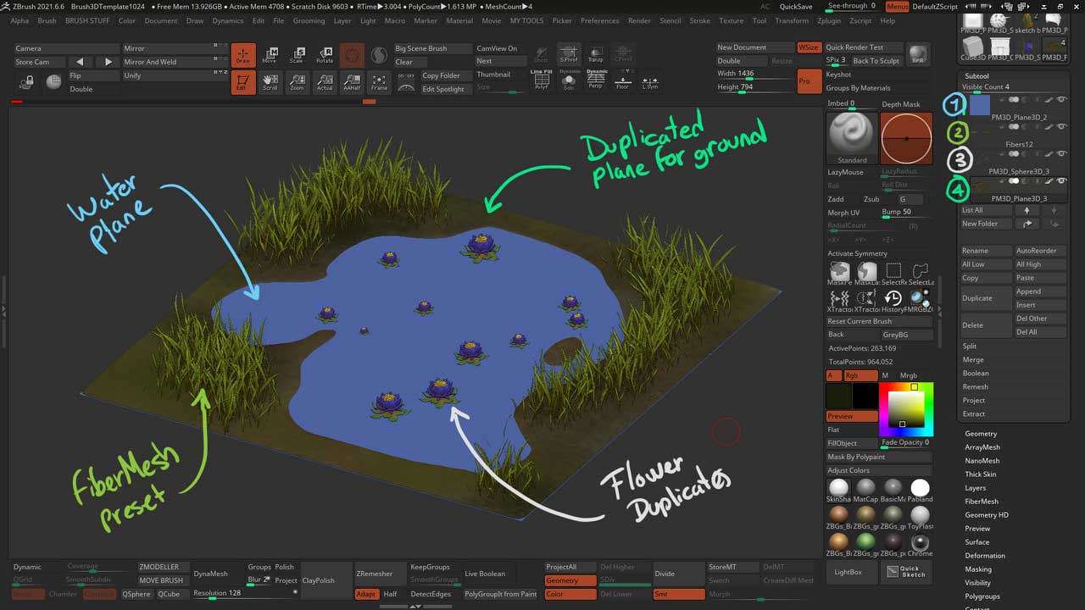Screen dimensions: 1085x610
Task: Select the MaskPen brush icon
Action: [839, 272]
